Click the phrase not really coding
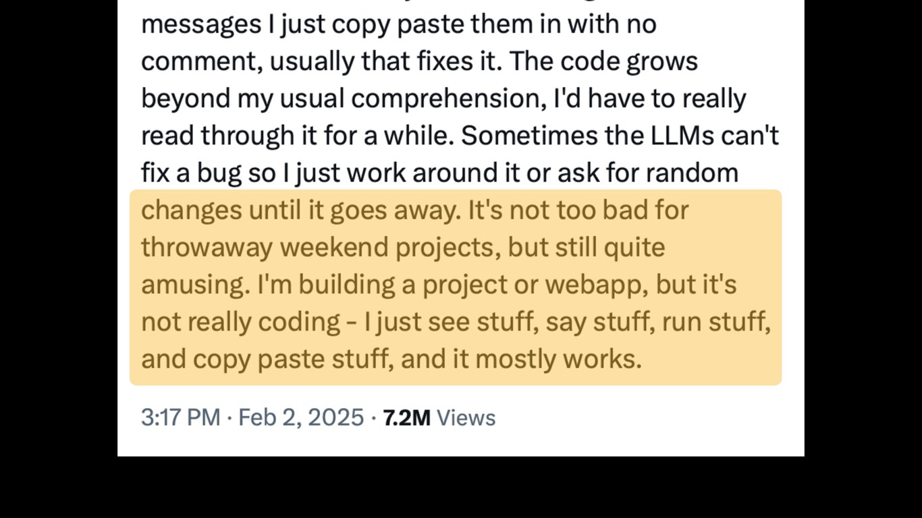 [x=240, y=322]
